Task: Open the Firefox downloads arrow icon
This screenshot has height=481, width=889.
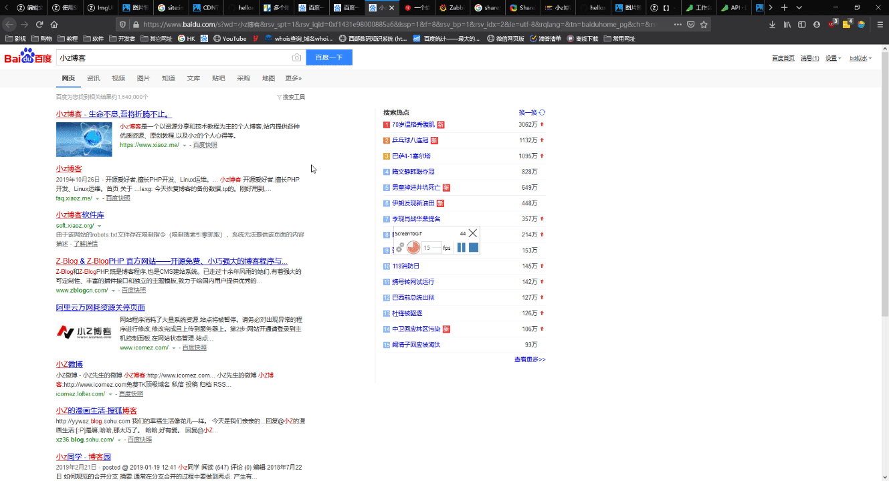Action: [x=772, y=25]
